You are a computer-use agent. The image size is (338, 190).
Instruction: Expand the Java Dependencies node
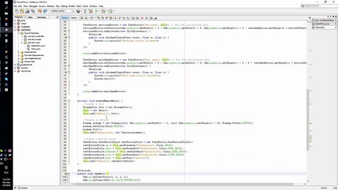18,59
